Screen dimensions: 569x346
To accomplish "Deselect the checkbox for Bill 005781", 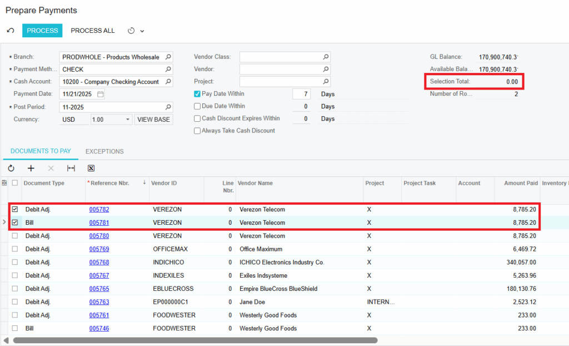I will point(15,223).
